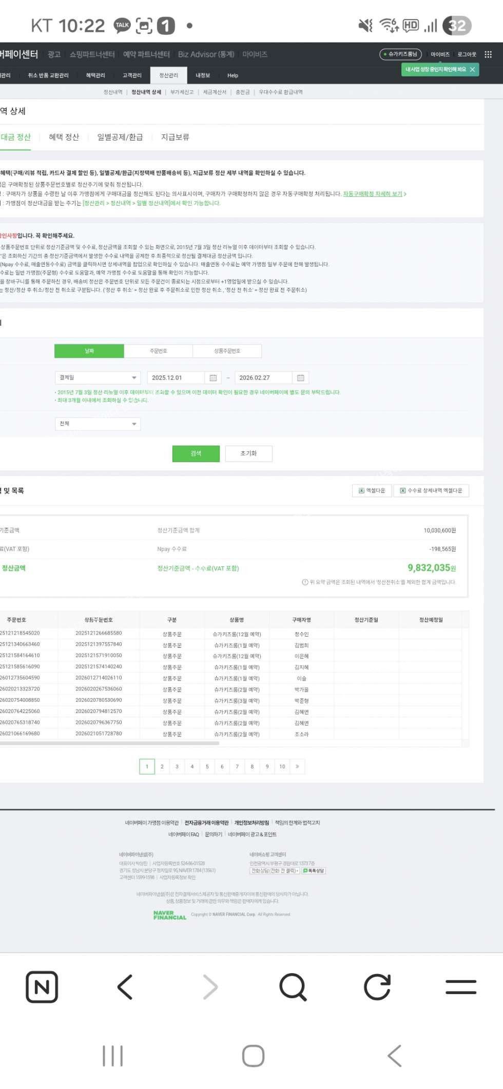The width and height of the screenshot is (503, 1089).
Task: Click the 엑셀다운 download button
Action: coord(372,490)
